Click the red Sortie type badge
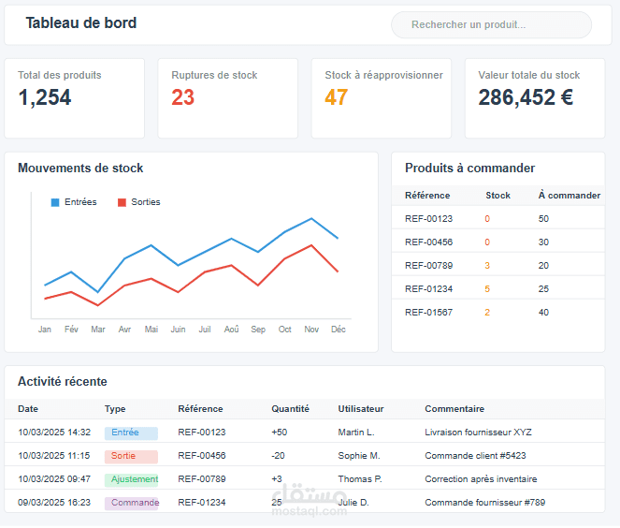Viewport: 620px width, 528px height. pyautogui.click(x=131, y=456)
